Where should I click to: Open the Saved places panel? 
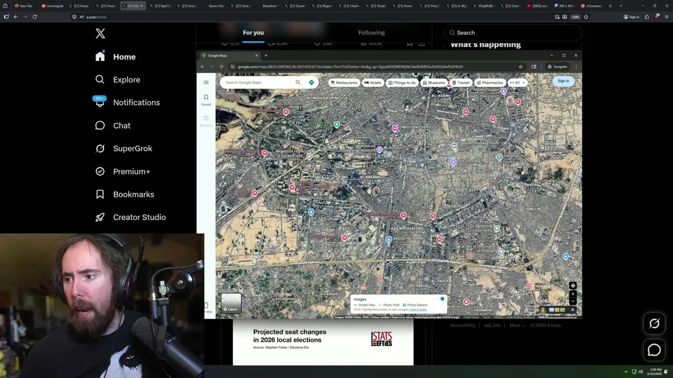(206, 100)
